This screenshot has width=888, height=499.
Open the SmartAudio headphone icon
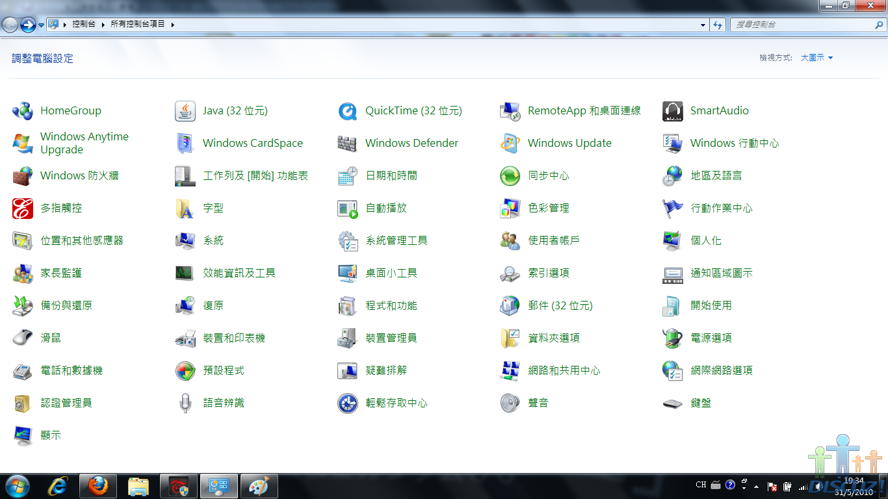pos(673,111)
